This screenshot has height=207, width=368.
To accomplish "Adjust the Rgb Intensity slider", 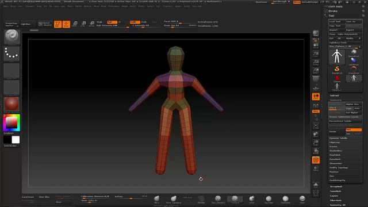I will 113,25.
